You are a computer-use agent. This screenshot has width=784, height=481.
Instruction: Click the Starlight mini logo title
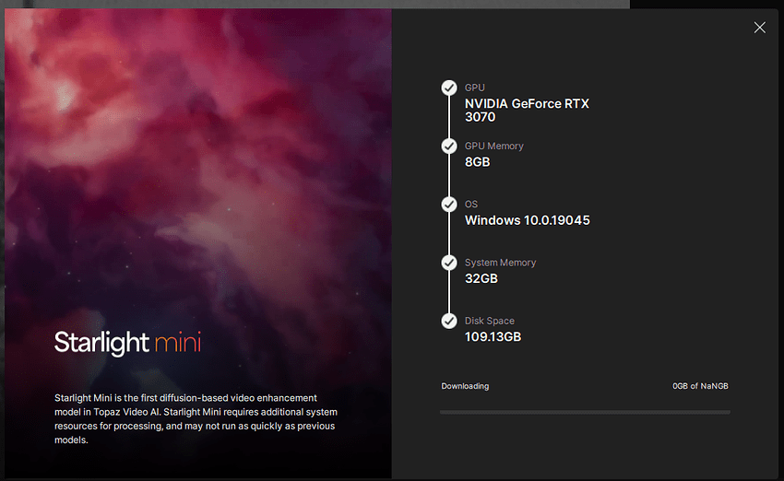pyautogui.click(x=127, y=344)
